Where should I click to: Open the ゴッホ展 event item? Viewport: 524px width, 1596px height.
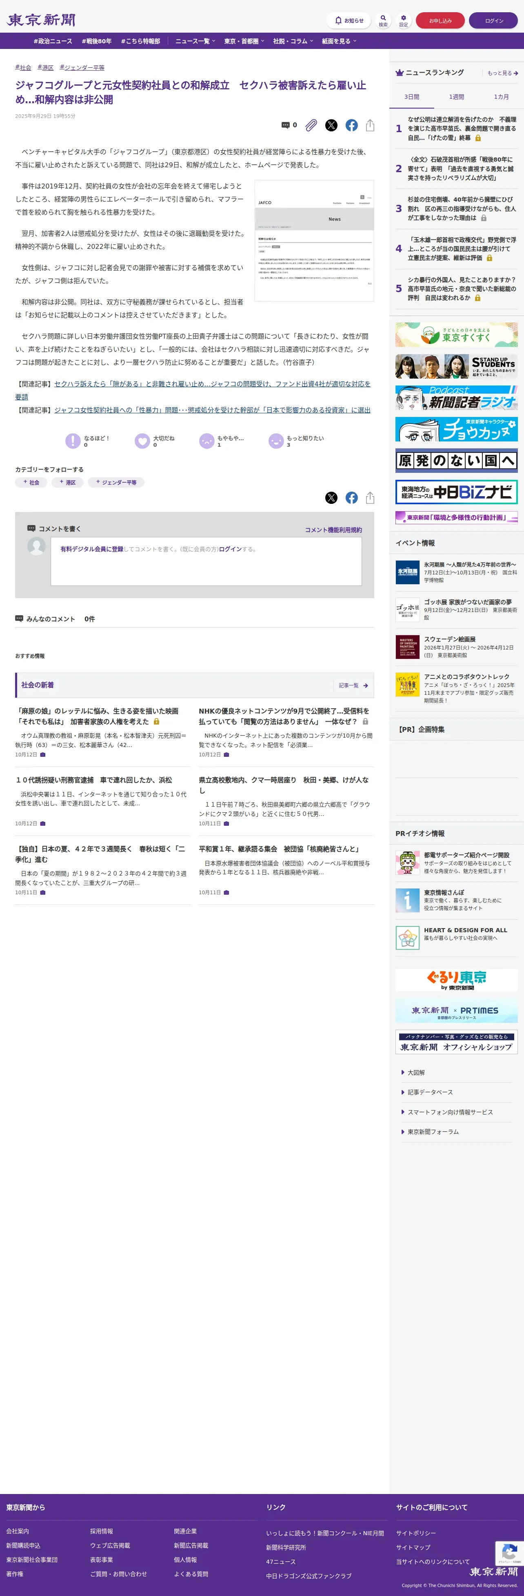pyautogui.click(x=456, y=610)
